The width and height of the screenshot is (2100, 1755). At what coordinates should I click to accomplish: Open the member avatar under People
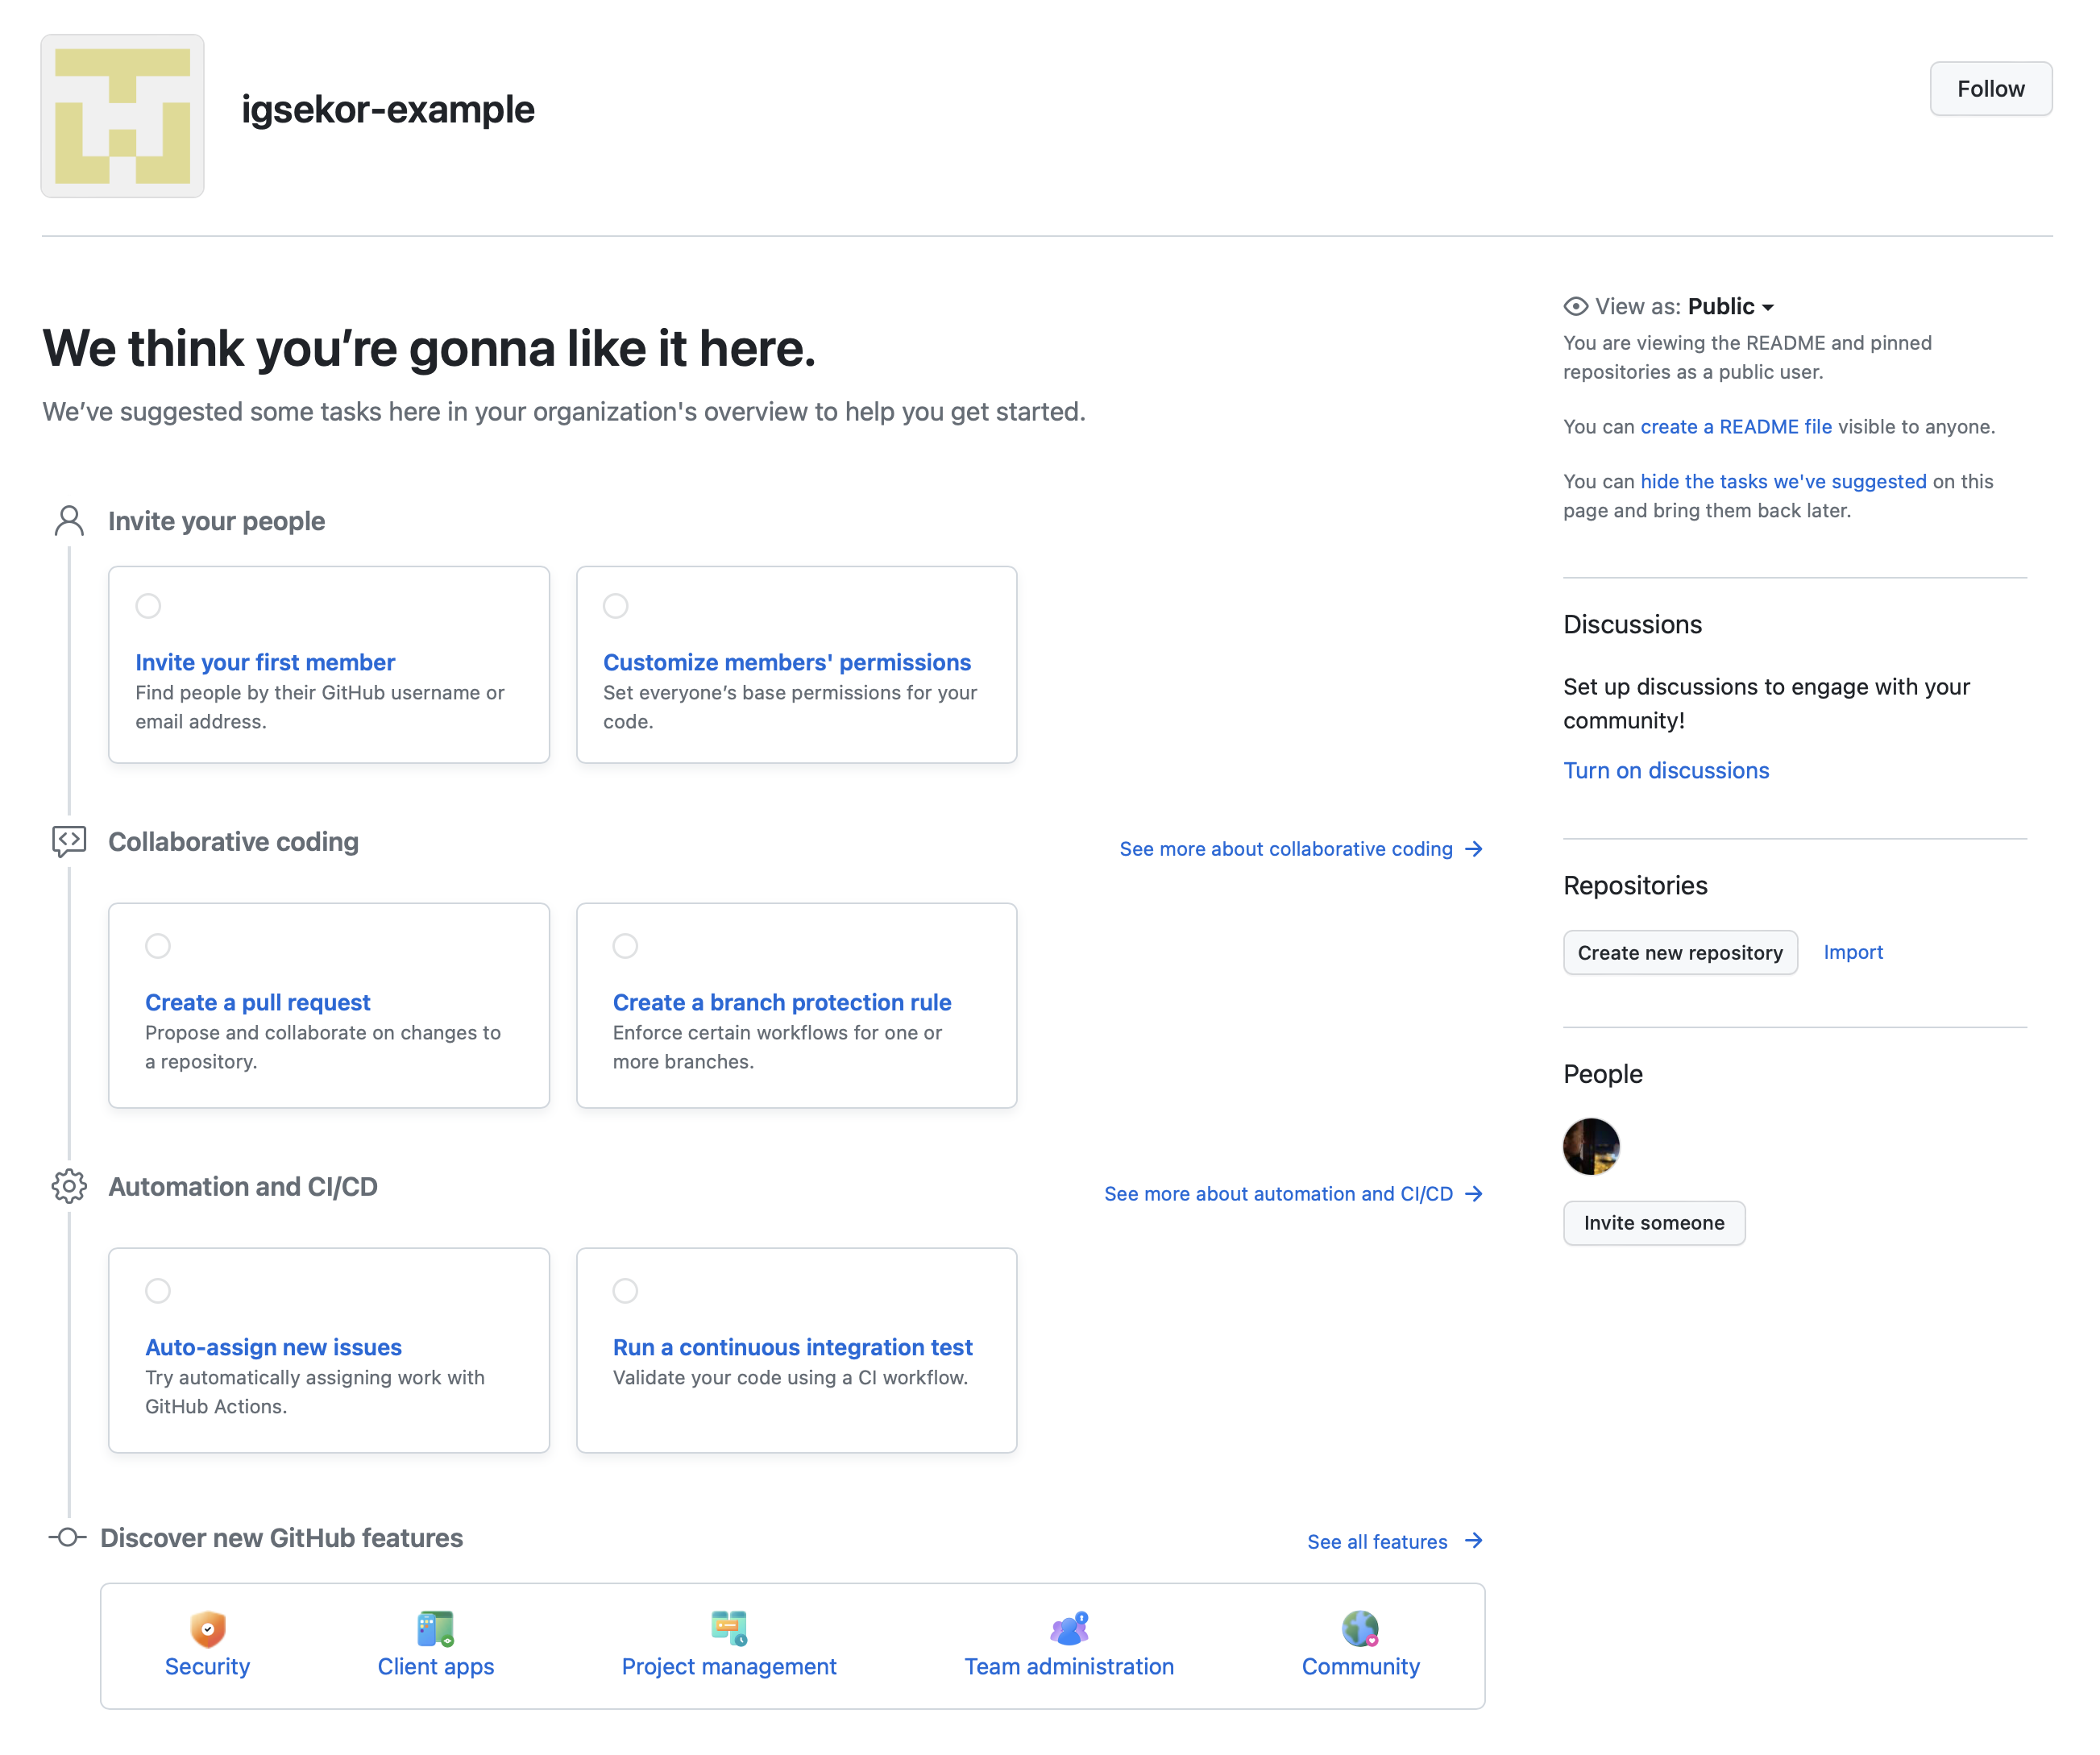[1591, 1146]
